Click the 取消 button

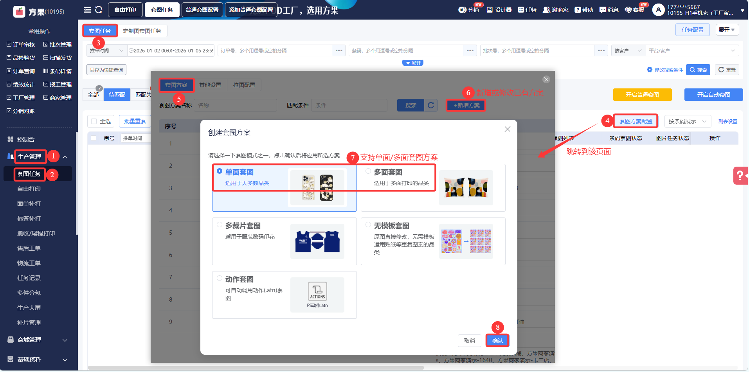(x=470, y=341)
